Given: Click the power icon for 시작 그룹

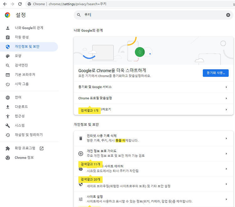Looking at the screenshot, I should [8, 84].
